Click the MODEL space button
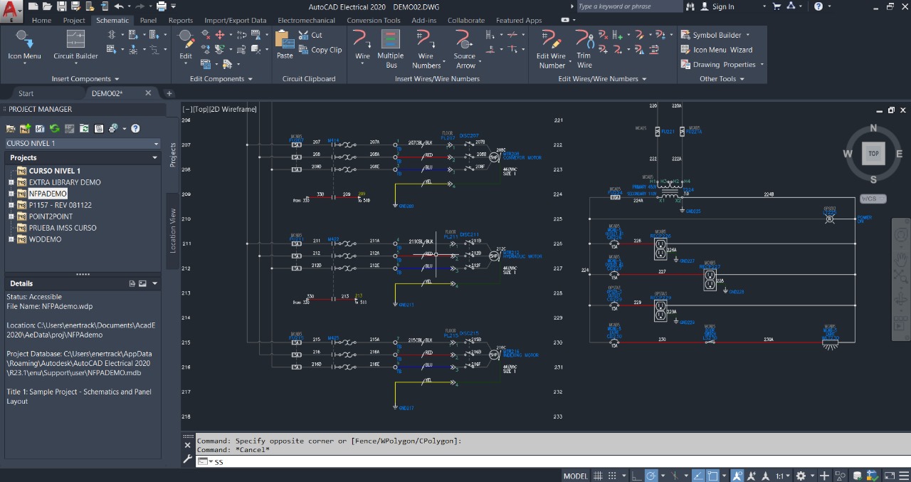 tap(576, 476)
